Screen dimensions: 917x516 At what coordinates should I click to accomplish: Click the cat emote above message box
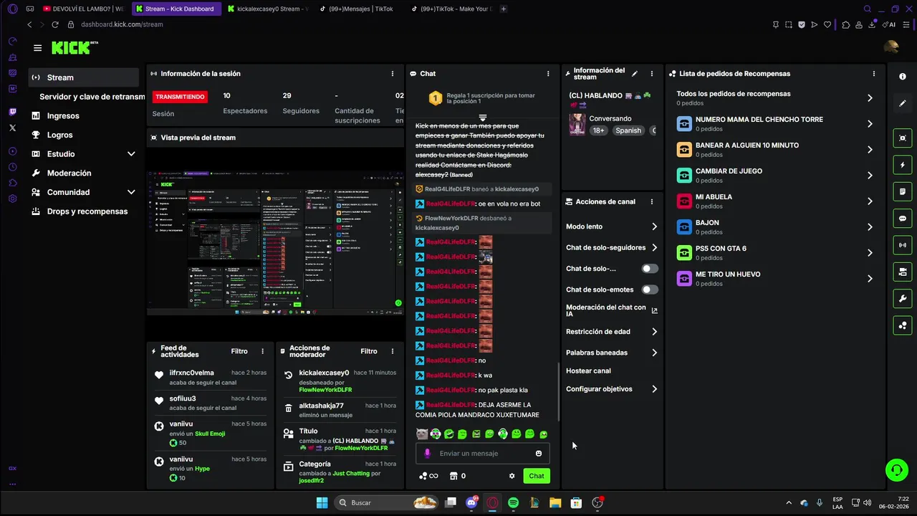click(422, 434)
